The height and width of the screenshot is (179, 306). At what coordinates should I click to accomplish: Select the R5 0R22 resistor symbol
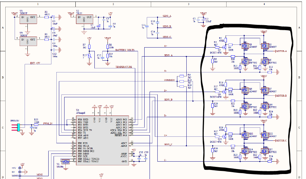coord(46,39)
